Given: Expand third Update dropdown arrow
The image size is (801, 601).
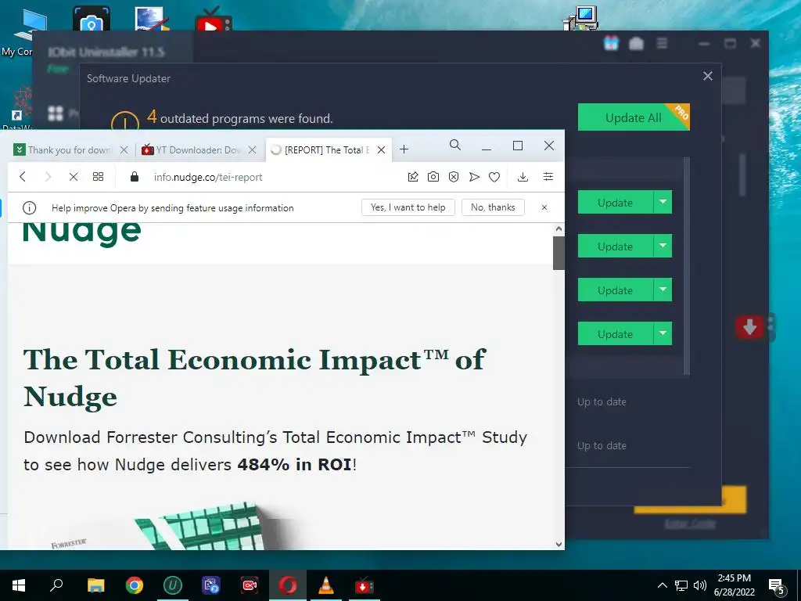Looking at the screenshot, I should pos(663,290).
